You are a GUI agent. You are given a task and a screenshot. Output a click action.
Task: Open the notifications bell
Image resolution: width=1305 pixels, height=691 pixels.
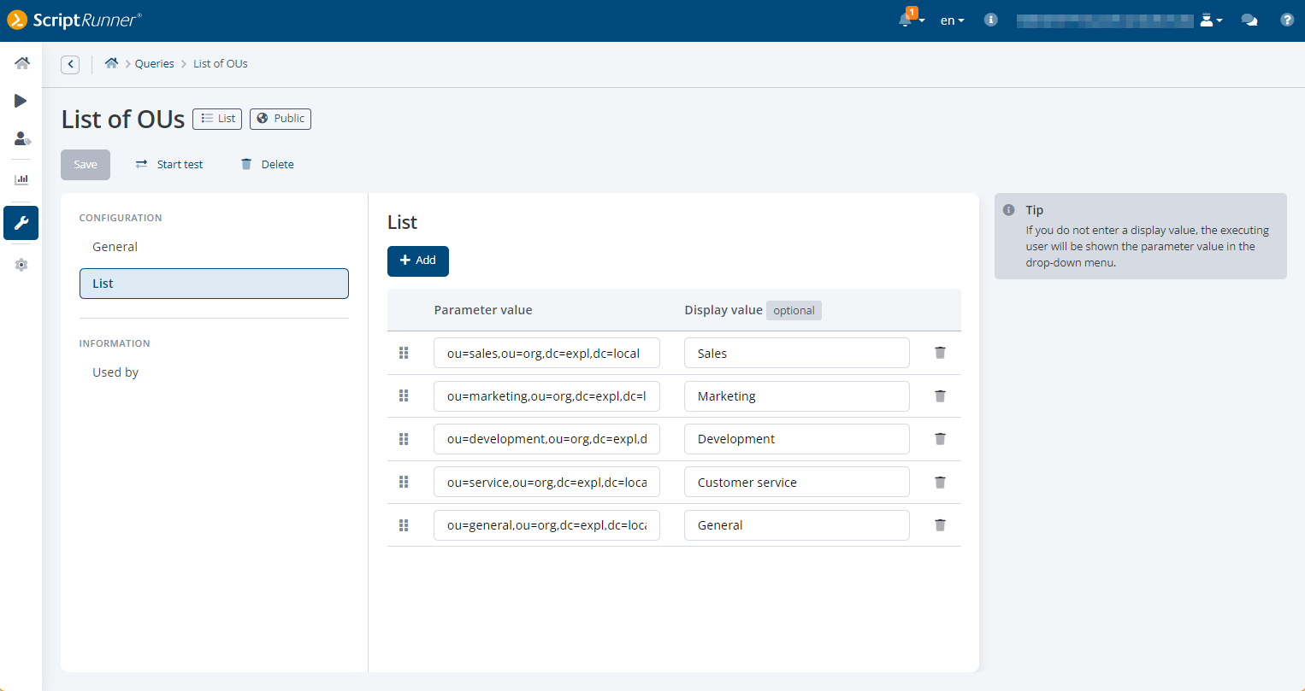[x=910, y=19]
